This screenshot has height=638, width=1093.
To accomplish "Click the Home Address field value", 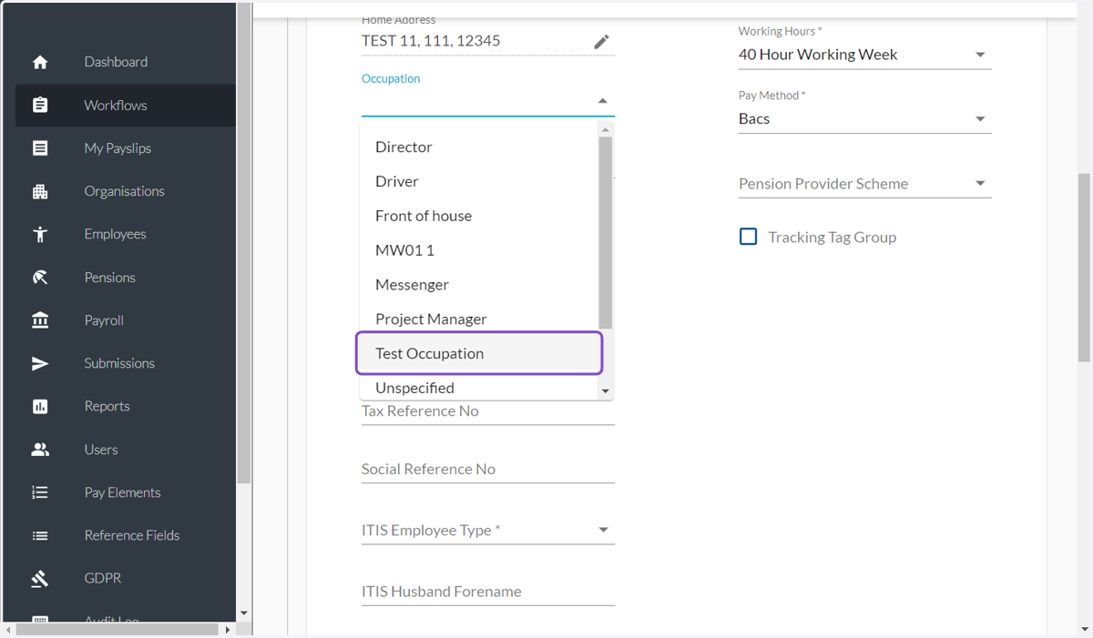I will coord(431,41).
